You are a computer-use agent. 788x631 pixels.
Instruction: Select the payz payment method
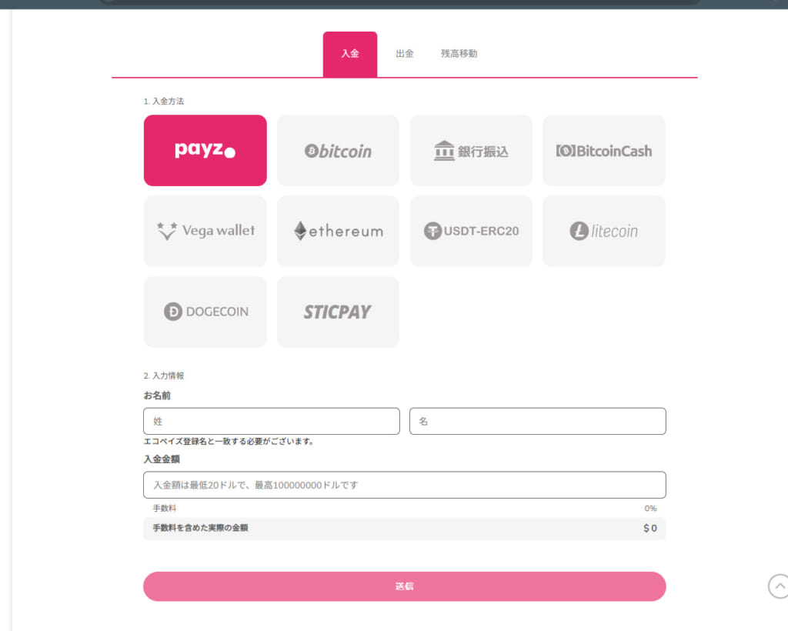pyautogui.click(x=205, y=150)
